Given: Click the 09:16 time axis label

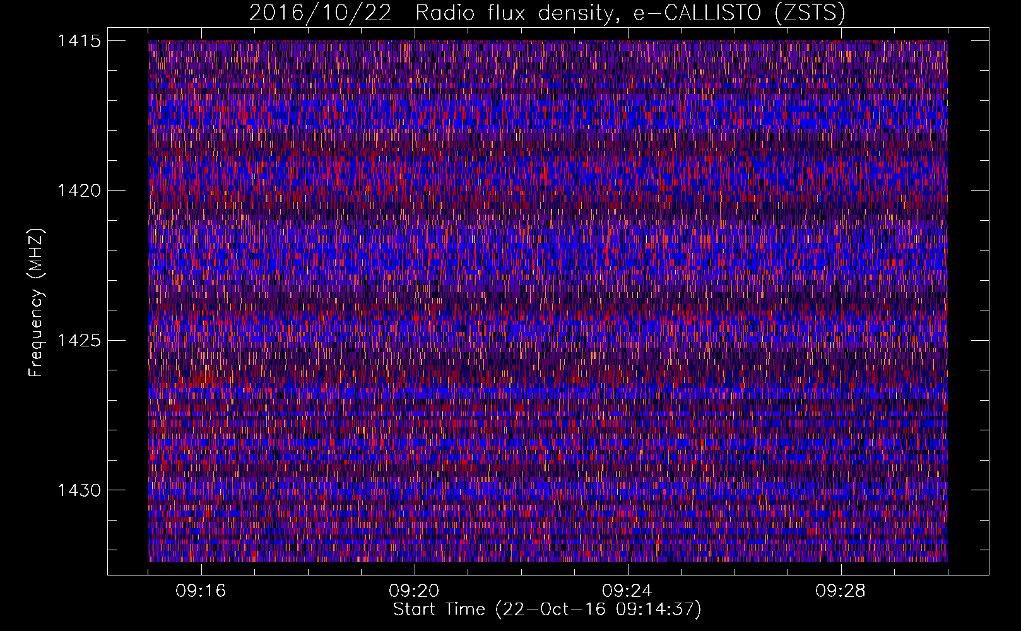Looking at the screenshot, I should click(201, 591).
